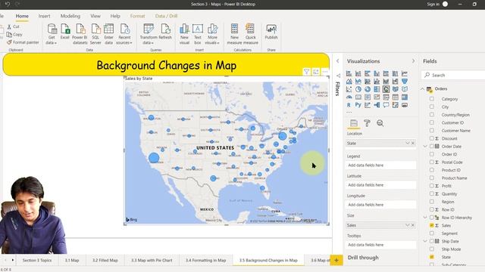485x272 pixels.
Task: Check the Customer ID field
Action: (x=432, y=122)
